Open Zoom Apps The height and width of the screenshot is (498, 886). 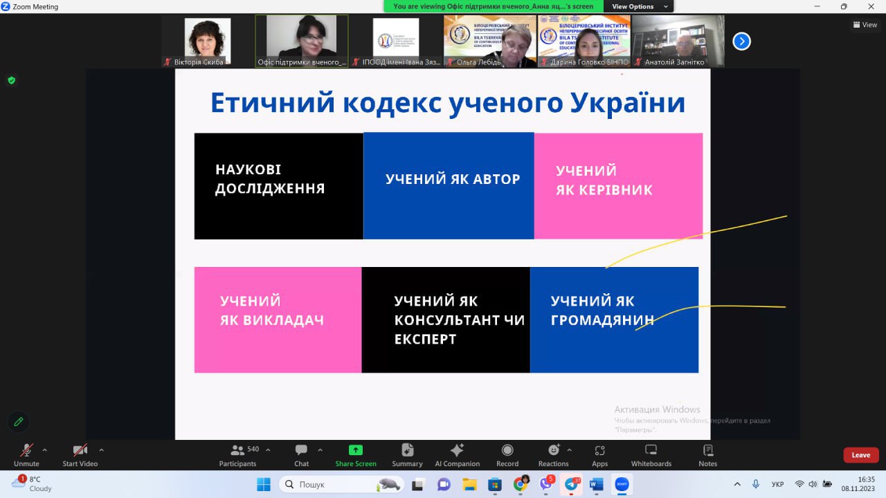(x=600, y=455)
